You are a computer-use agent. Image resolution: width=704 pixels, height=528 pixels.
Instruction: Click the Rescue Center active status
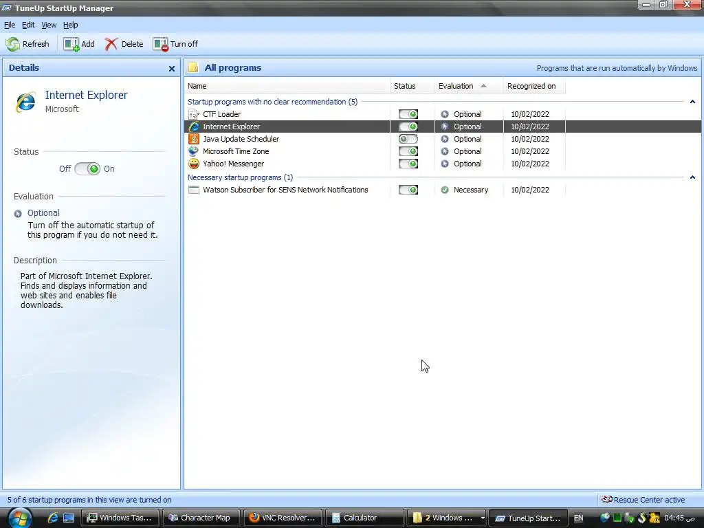click(643, 500)
